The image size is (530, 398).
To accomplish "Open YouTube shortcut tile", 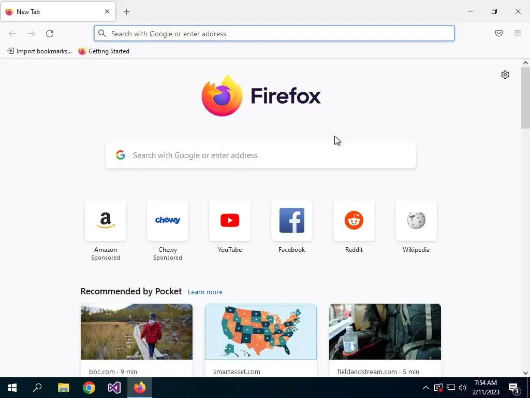I will (x=230, y=221).
